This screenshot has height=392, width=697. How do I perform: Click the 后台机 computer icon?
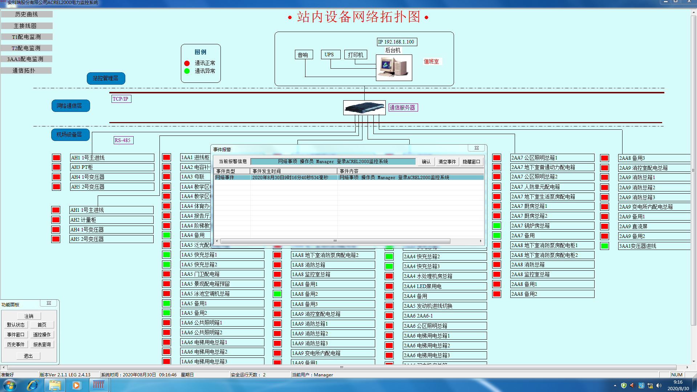pos(394,68)
